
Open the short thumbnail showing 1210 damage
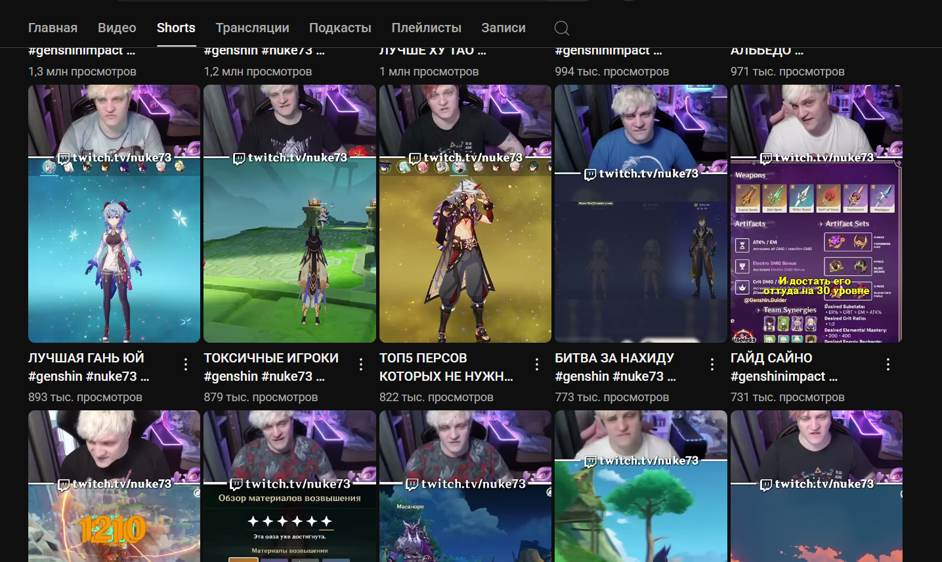pyautogui.click(x=114, y=486)
